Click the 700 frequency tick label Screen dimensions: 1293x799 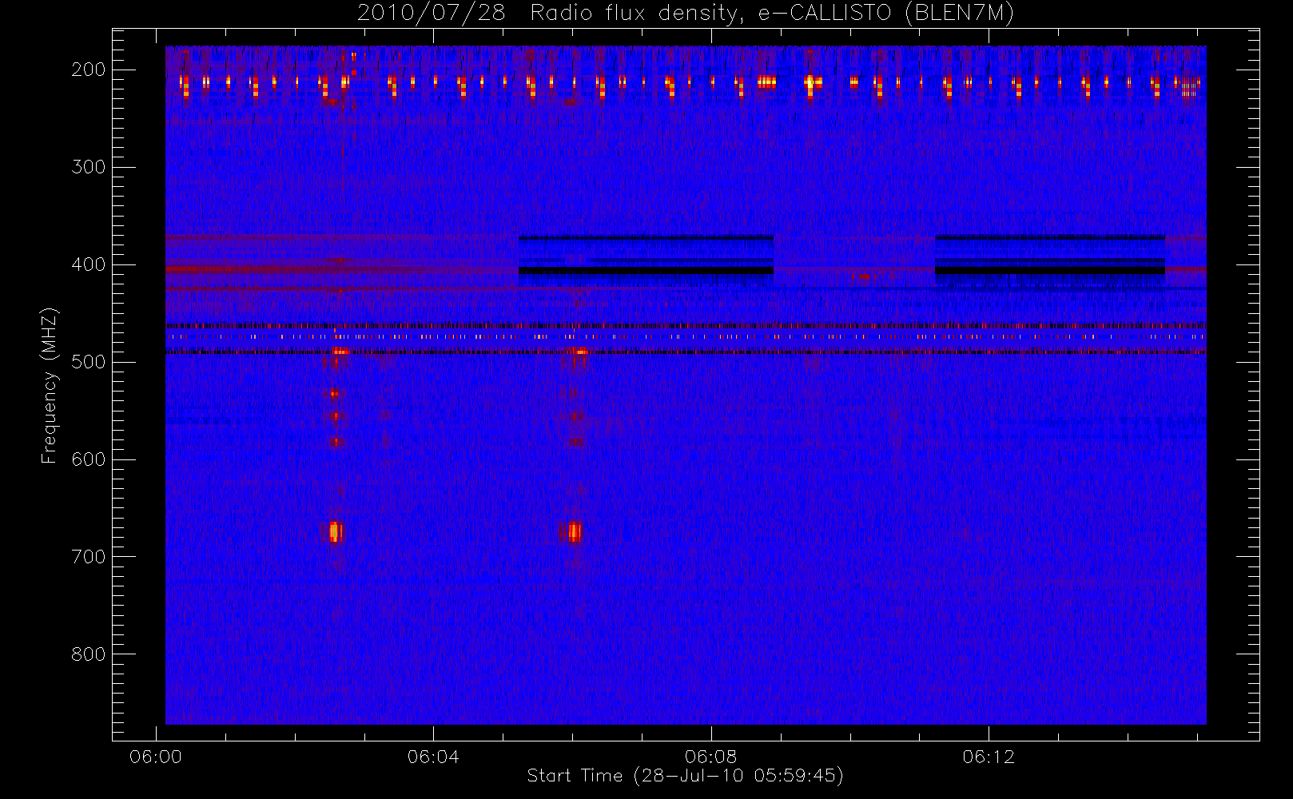[89, 557]
